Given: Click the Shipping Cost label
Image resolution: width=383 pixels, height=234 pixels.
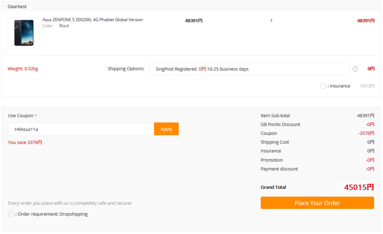Looking at the screenshot, I should click(275, 142).
